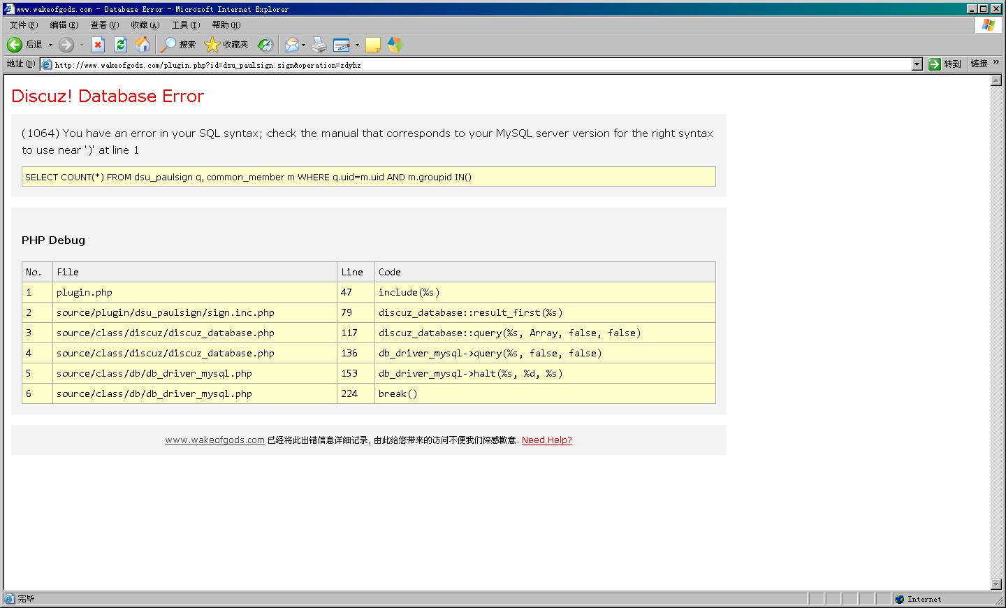Screen dimensions: 1006x608
Task: Click the plugin.php file cell
Action: coord(195,292)
